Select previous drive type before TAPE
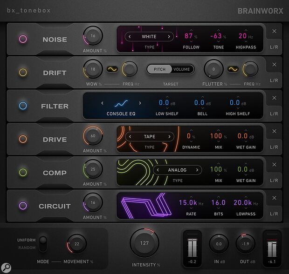 (130, 137)
